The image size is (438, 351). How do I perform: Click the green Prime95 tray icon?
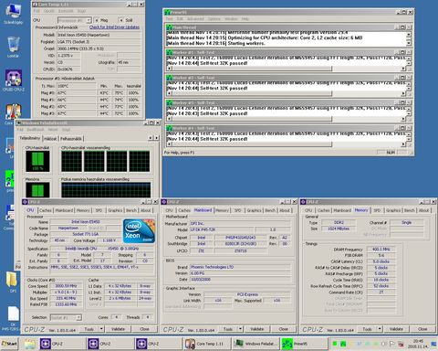(343, 344)
